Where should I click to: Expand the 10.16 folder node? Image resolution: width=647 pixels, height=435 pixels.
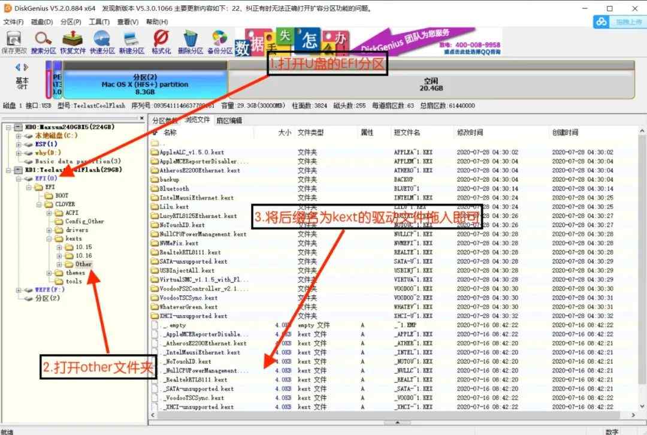pos(59,256)
